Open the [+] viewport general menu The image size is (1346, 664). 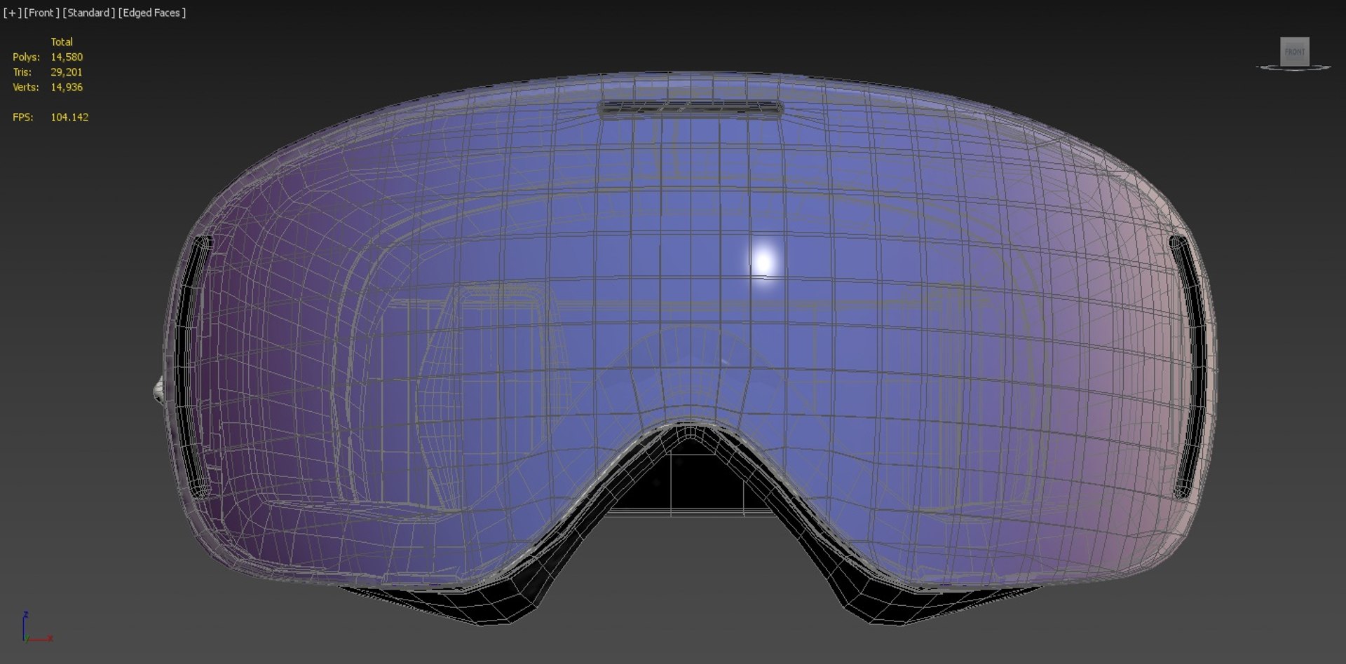[12, 13]
